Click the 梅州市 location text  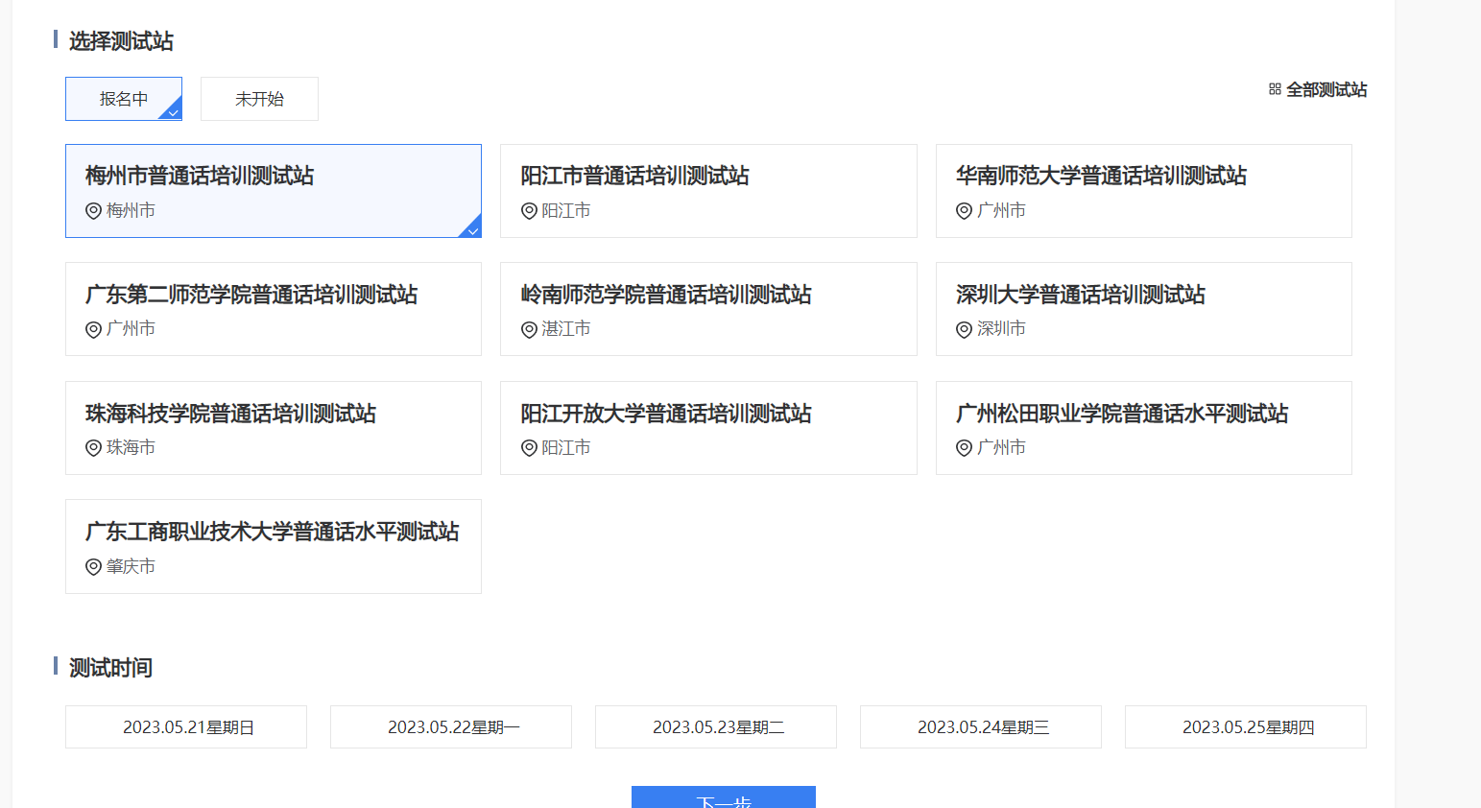pyautogui.click(x=131, y=210)
